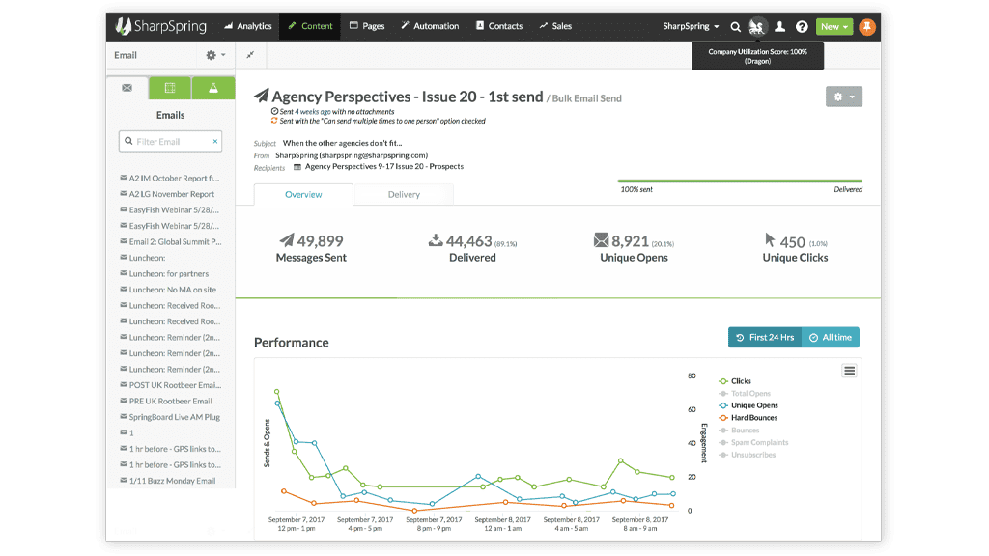
Task: Select the green flask testing tab
Action: (213, 88)
